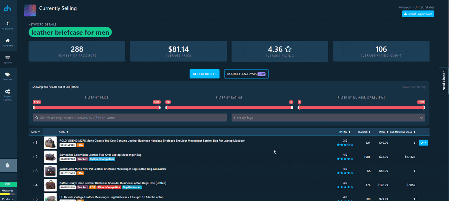The width and height of the screenshot is (449, 201).
Task: Sort table by REVIEWS column
Action: 364,132
